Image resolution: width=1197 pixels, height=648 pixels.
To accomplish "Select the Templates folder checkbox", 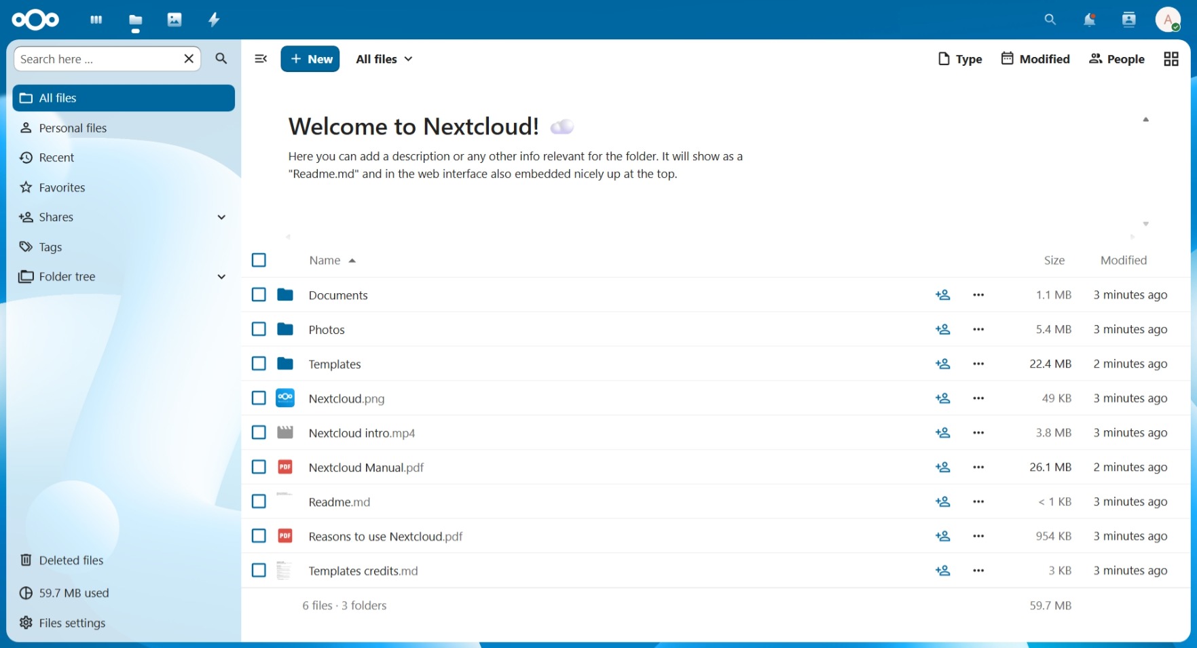I will [x=259, y=364].
